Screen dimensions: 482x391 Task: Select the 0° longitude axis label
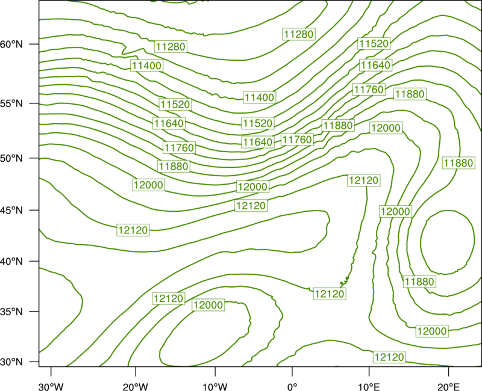(292, 387)
